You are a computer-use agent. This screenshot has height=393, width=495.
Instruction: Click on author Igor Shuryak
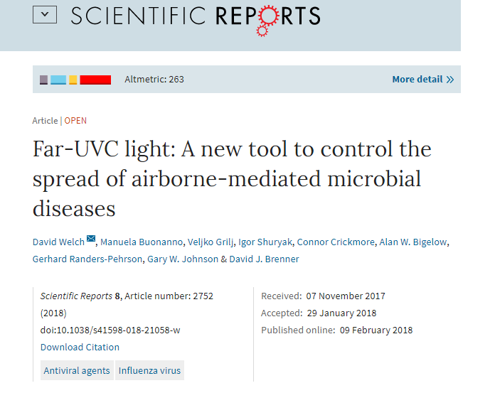[265, 242]
